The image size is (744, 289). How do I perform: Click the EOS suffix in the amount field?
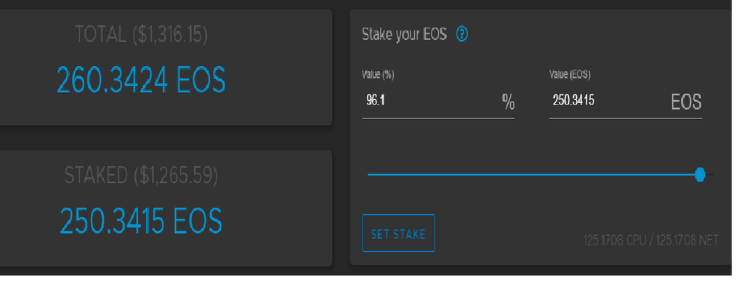click(687, 102)
